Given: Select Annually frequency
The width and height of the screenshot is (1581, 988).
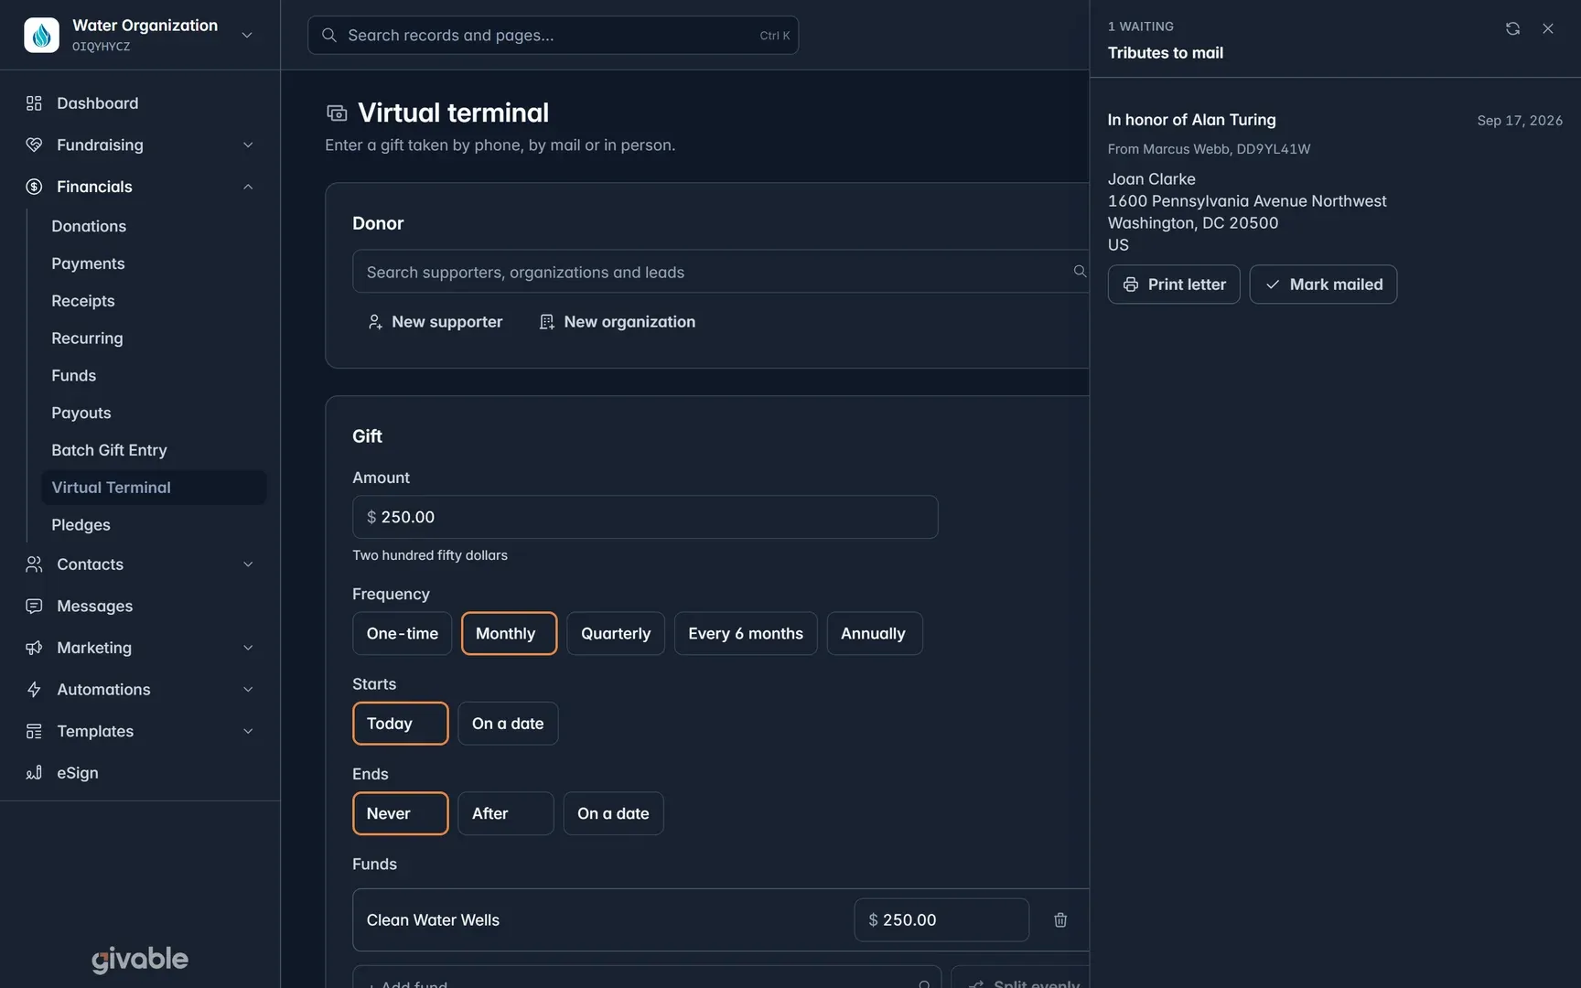Looking at the screenshot, I should (875, 633).
